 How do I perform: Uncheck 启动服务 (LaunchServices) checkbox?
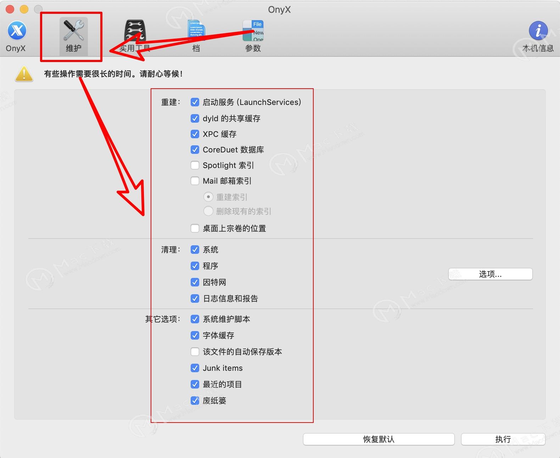coord(195,102)
